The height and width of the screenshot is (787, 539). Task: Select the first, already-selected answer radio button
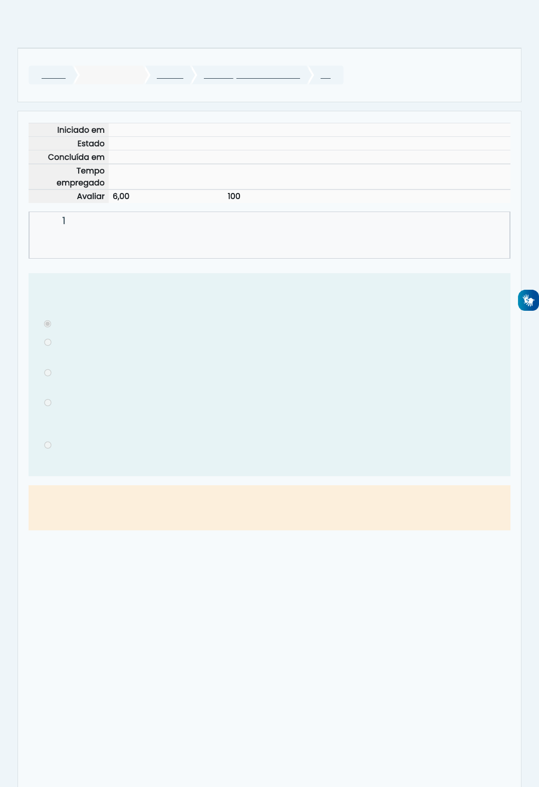click(x=48, y=324)
